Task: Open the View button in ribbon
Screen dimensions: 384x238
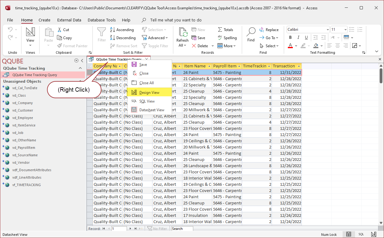Action: (30, 37)
